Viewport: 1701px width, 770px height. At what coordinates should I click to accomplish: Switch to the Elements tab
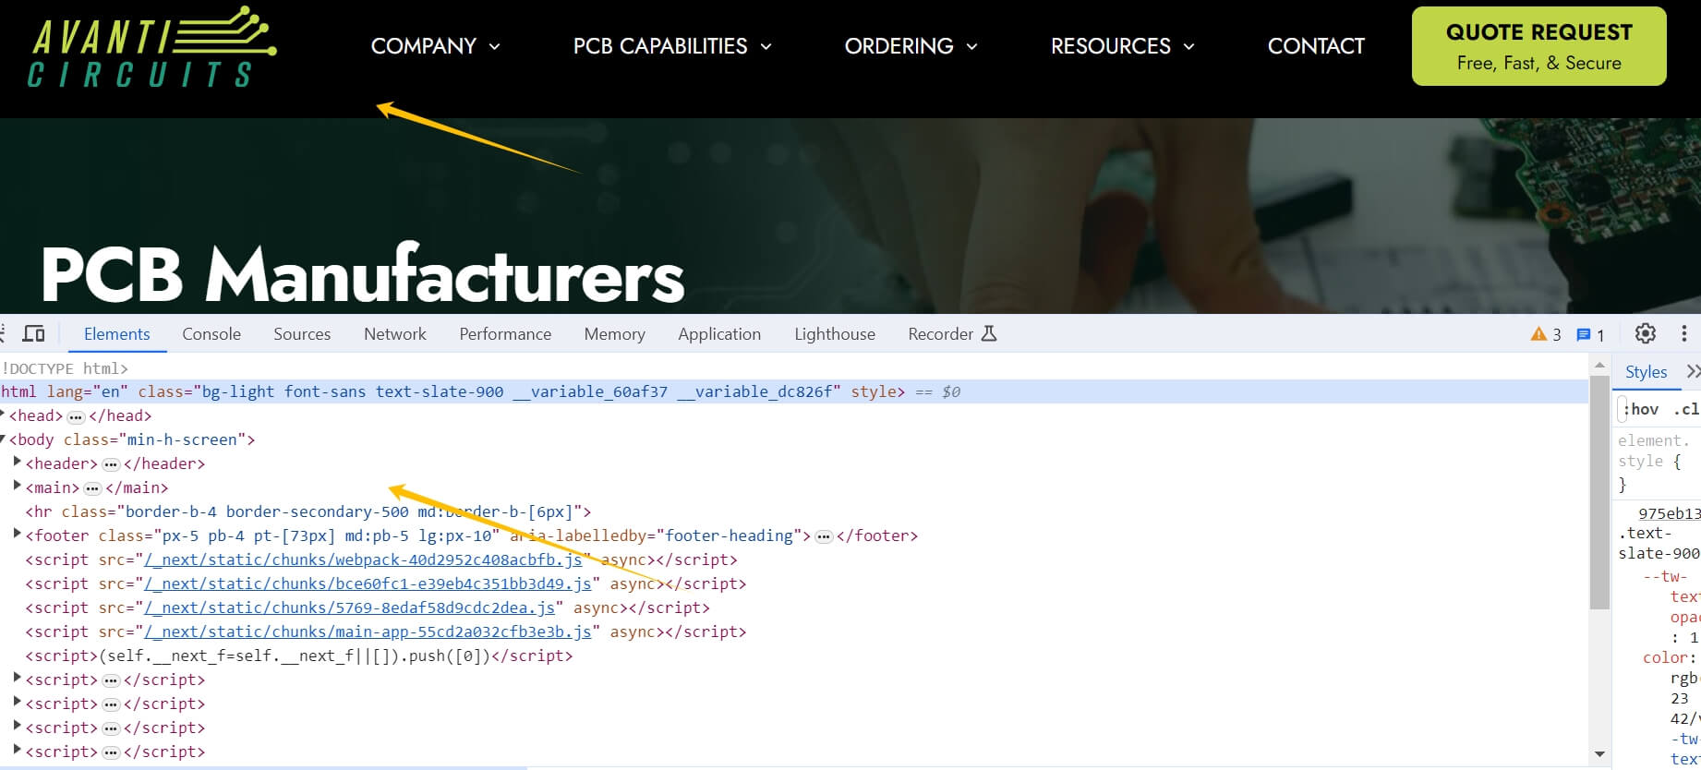pyautogui.click(x=116, y=334)
